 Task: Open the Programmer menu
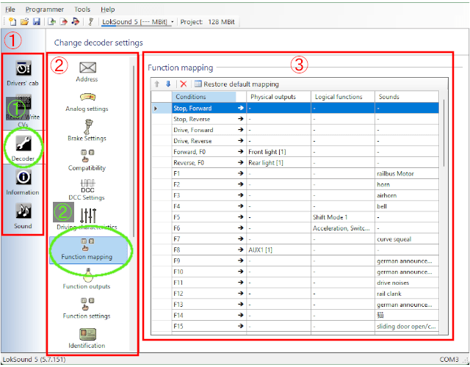pos(44,9)
